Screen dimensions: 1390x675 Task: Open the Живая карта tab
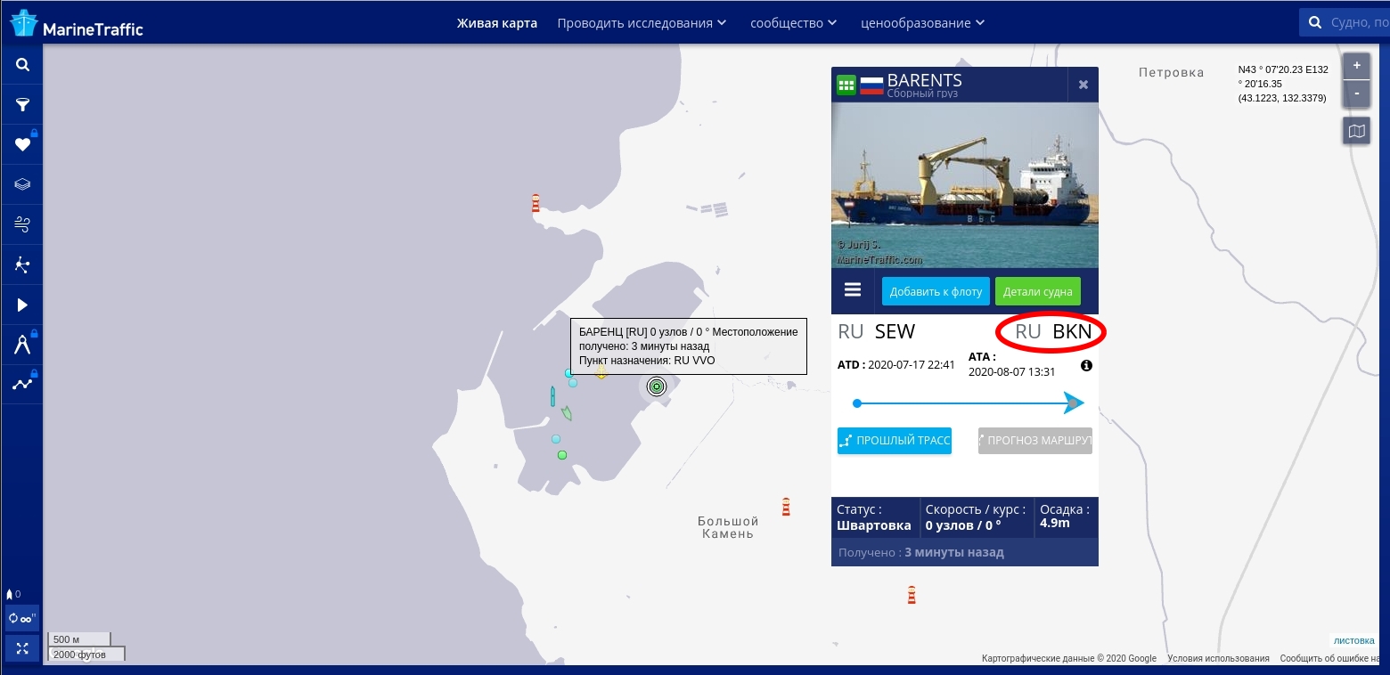coord(497,23)
